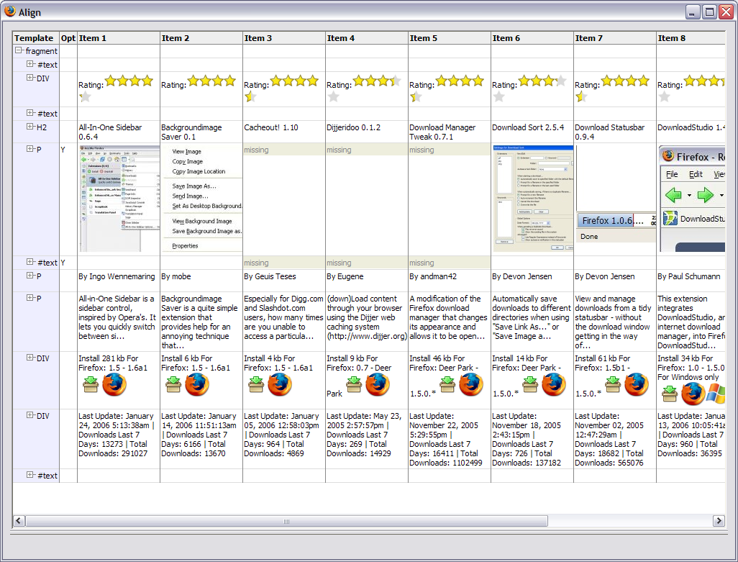The width and height of the screenshot is (738, 562).
Task: Click the Firefox icon in Item 4 install cell
Action: 377,385
